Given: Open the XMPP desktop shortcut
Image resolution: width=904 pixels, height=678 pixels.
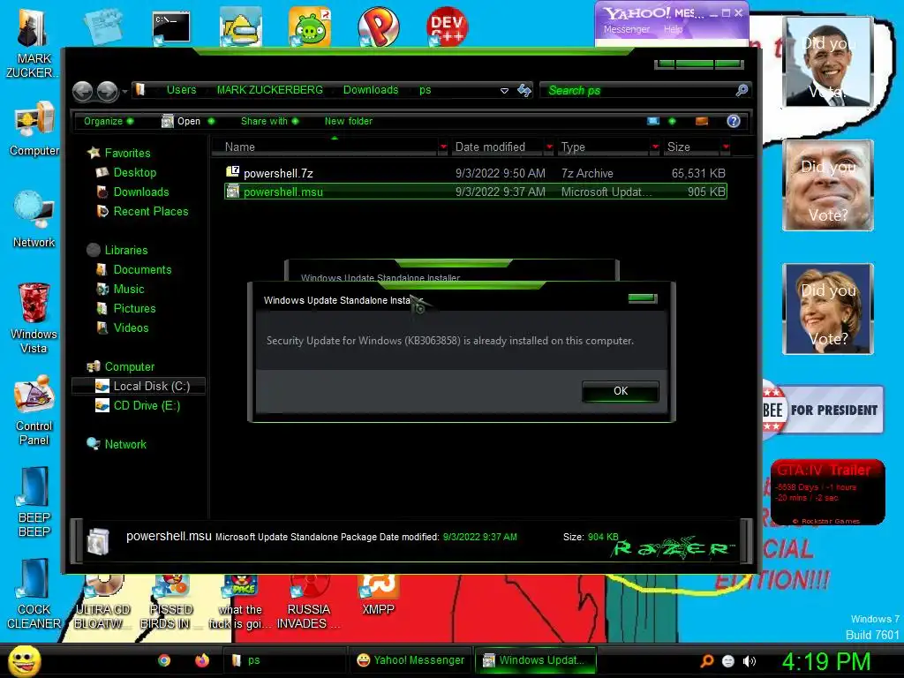Looking at the screenshot, I should 378,596.
